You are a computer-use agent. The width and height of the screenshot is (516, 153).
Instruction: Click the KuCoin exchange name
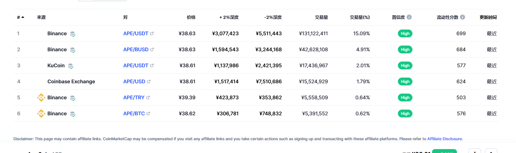[x=56, y=65]
